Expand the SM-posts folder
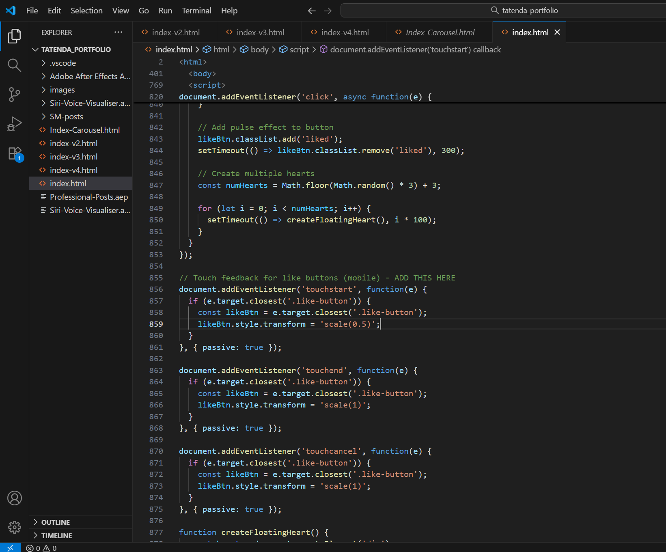Image resolution: width=666 pixels, height=552 pixels. (x=66, y=116)
